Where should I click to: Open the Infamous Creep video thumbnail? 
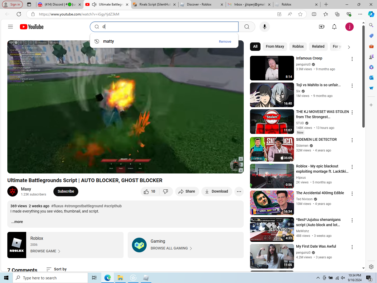[272, 68]
